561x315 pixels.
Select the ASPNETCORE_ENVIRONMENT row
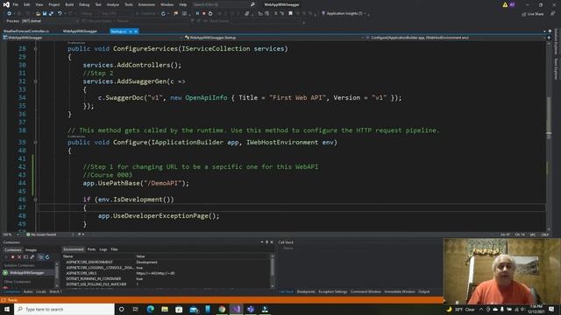pos(167,262)
